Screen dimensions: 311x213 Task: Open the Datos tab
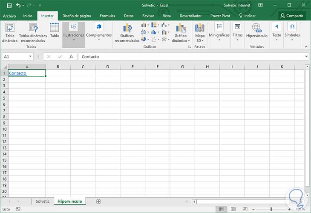[x=129, y=16]
